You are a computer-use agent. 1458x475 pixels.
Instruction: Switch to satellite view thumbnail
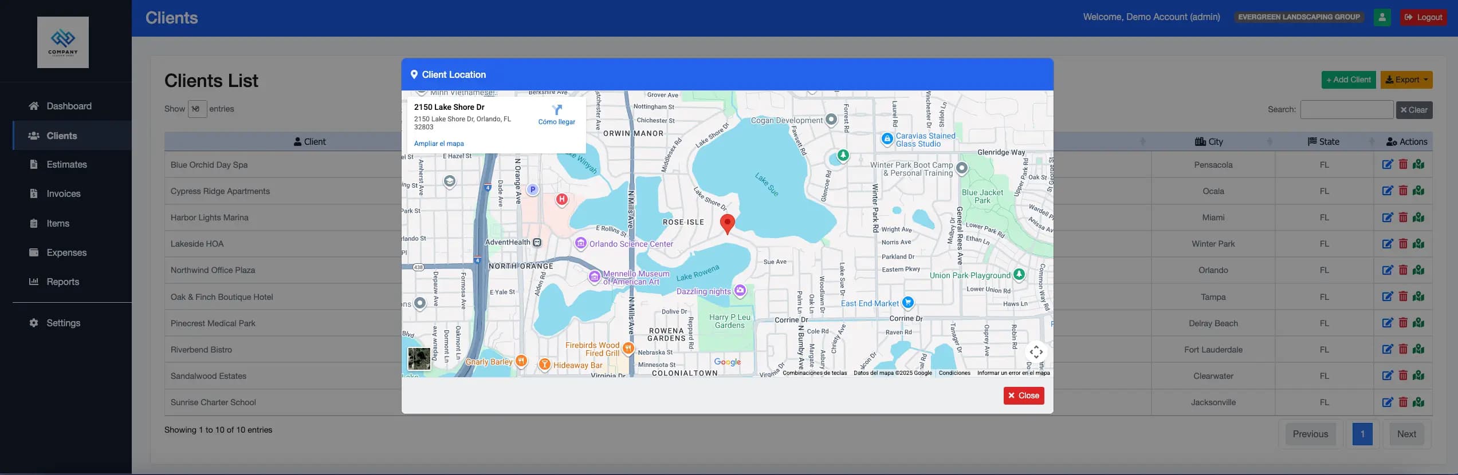419,359
